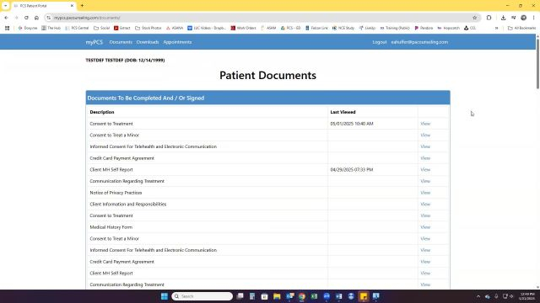This screenshot has height=303, width=540.
Task: Show hidden system tray icons
Action: 478,296
